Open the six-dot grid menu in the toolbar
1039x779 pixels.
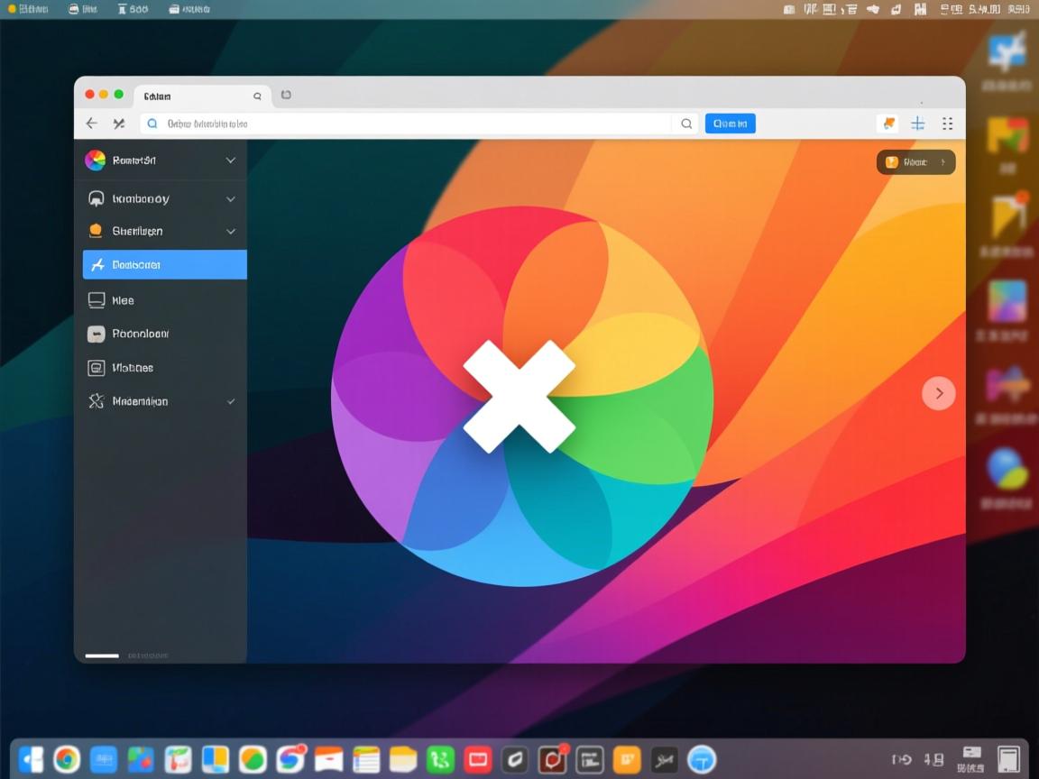coord(947,124)
